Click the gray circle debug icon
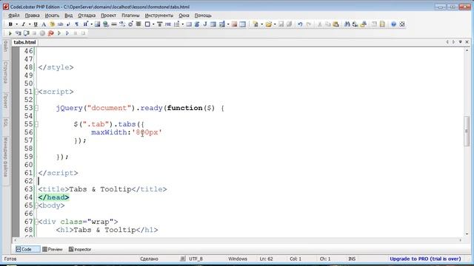Screen dimensions: 474x266 (x=42, y=33)
